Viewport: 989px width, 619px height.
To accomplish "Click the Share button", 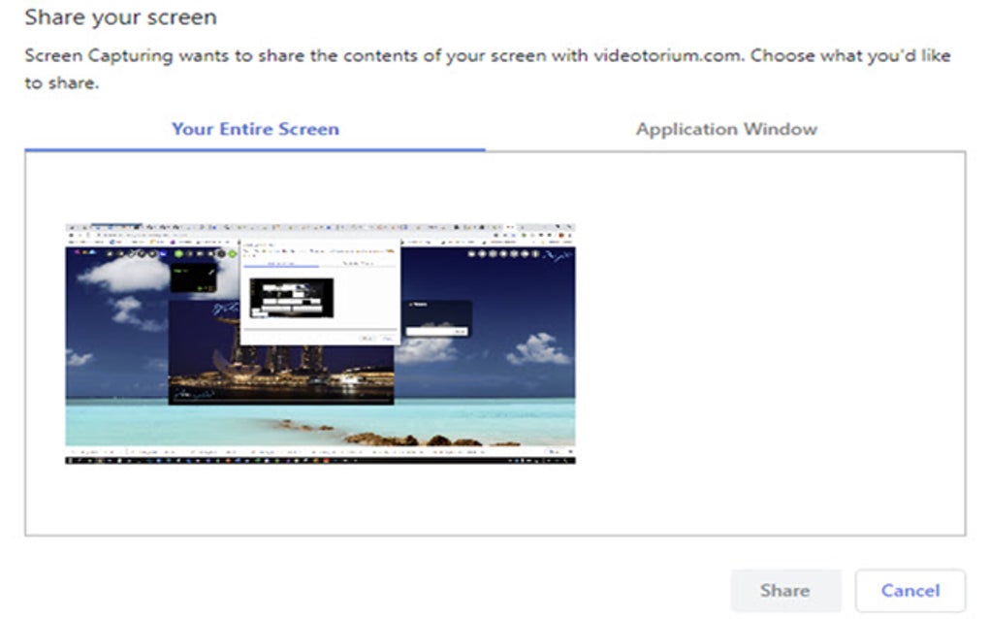I will point(785,590).
